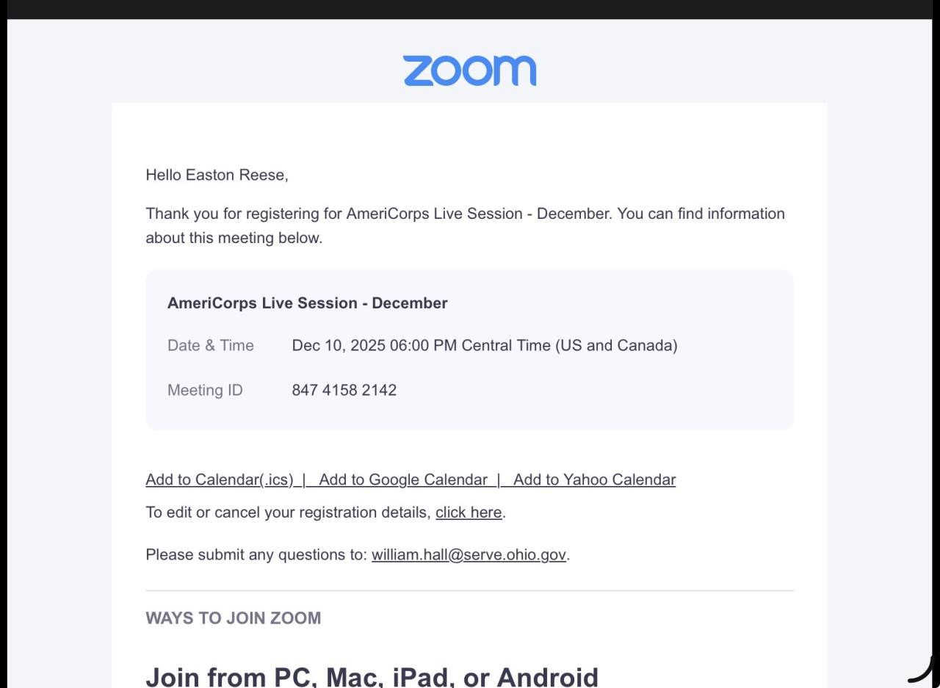
Task: Click the divider above WAYS TO JOIN ZOOM
Action: click(469, 590)
